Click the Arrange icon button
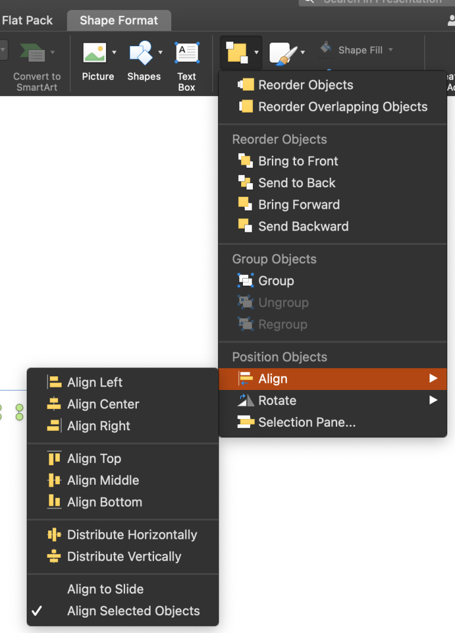This screenshot has height=633, width=455. pos(236,52)
